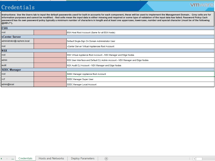Click the 'admin@local' username cell
This screenshot has width=215, height=161.
click(17, 84)
